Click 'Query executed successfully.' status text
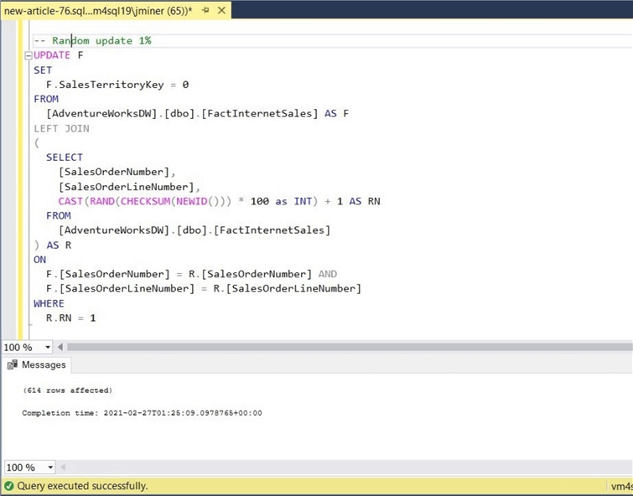The height and width of the screenshot is (496, 633). click(x=82, y=486)
